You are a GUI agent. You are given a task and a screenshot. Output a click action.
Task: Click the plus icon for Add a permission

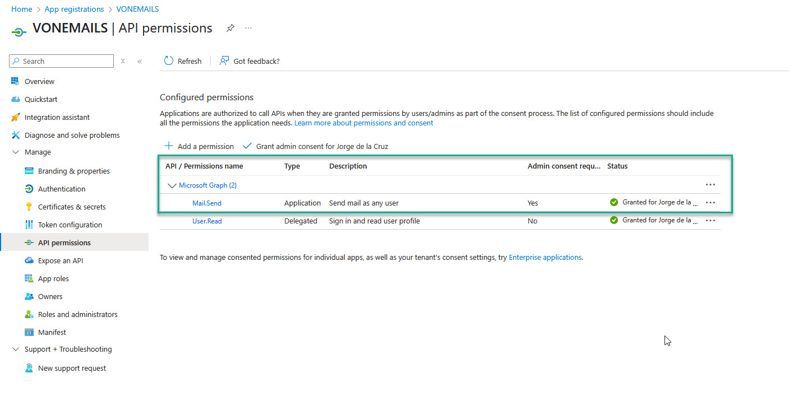pyautogui.click(x=169, y=146)
